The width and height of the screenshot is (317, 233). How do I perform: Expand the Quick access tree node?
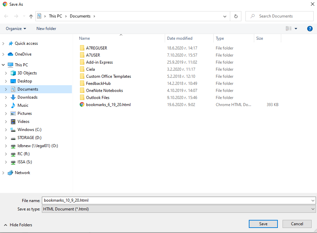click(x=3, y=43)
